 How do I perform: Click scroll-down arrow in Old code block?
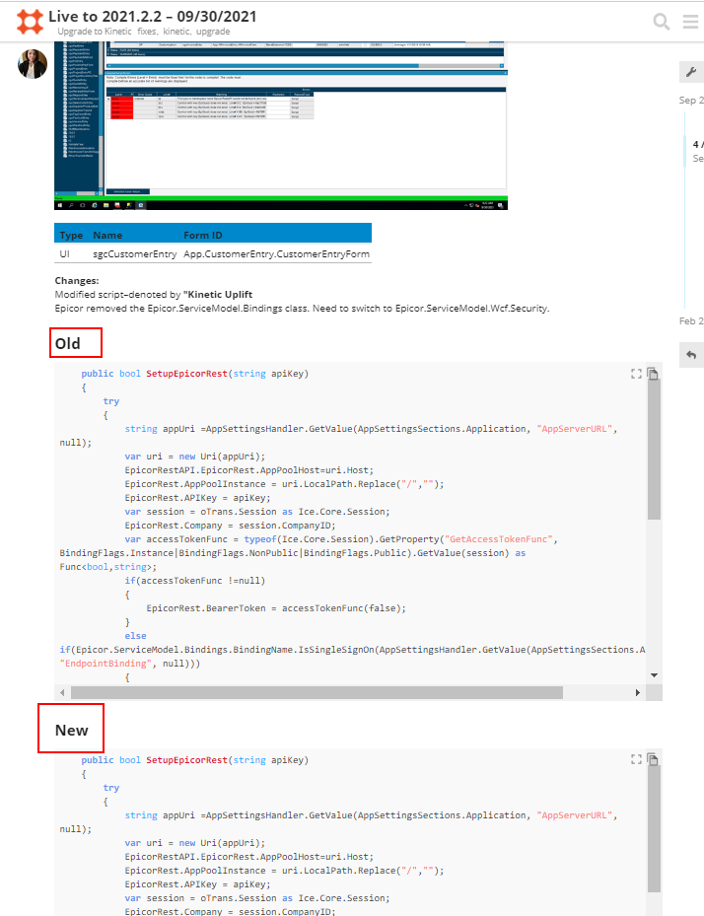pyautogui.click(x=655, y=675)
